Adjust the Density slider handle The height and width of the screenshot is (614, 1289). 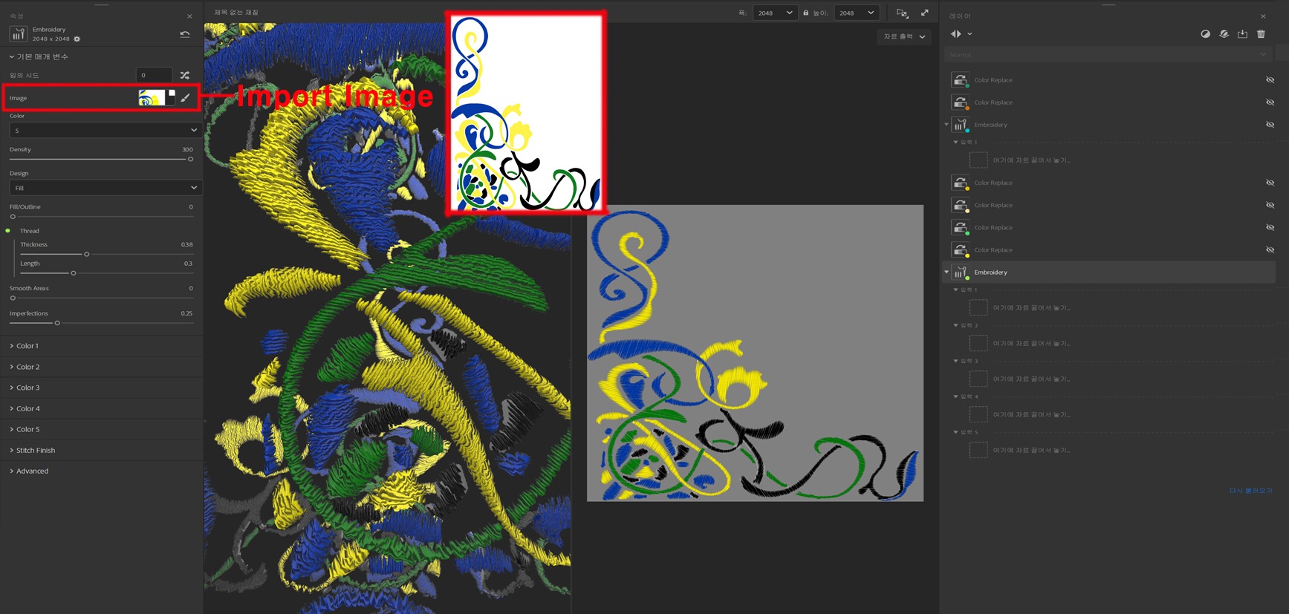tap(190, 159)
